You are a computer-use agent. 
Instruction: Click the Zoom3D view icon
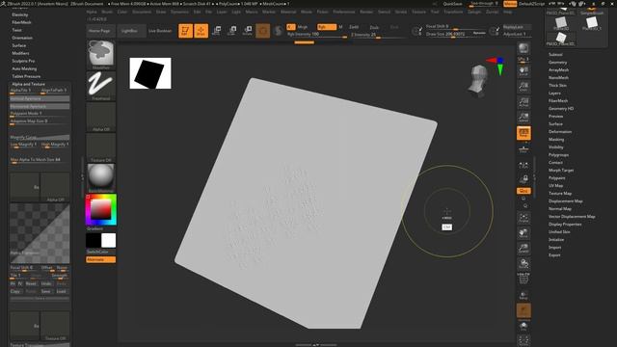523,249
